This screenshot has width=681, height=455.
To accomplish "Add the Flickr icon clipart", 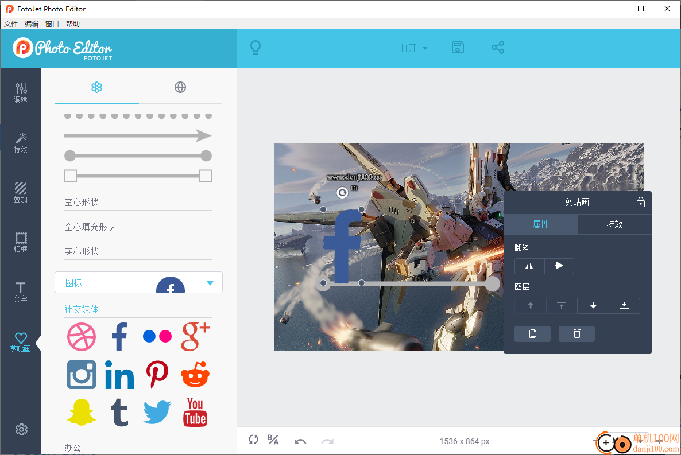I will point(157,336).
